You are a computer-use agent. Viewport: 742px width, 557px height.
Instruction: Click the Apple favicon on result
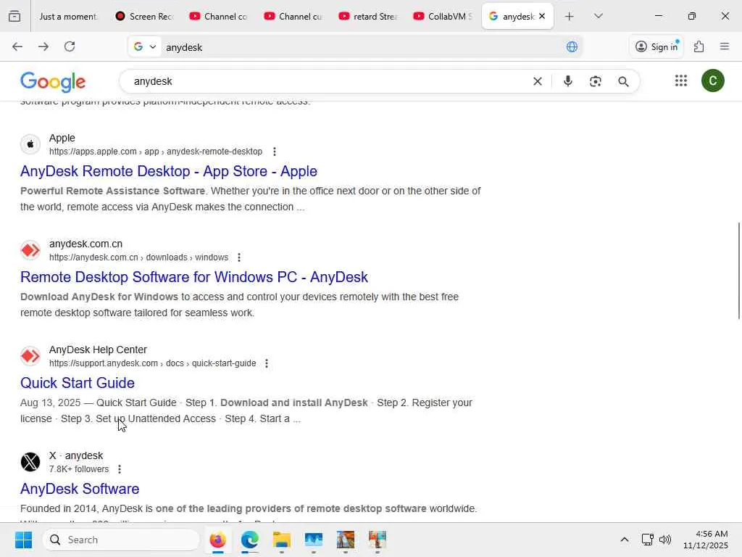(30, 144)
